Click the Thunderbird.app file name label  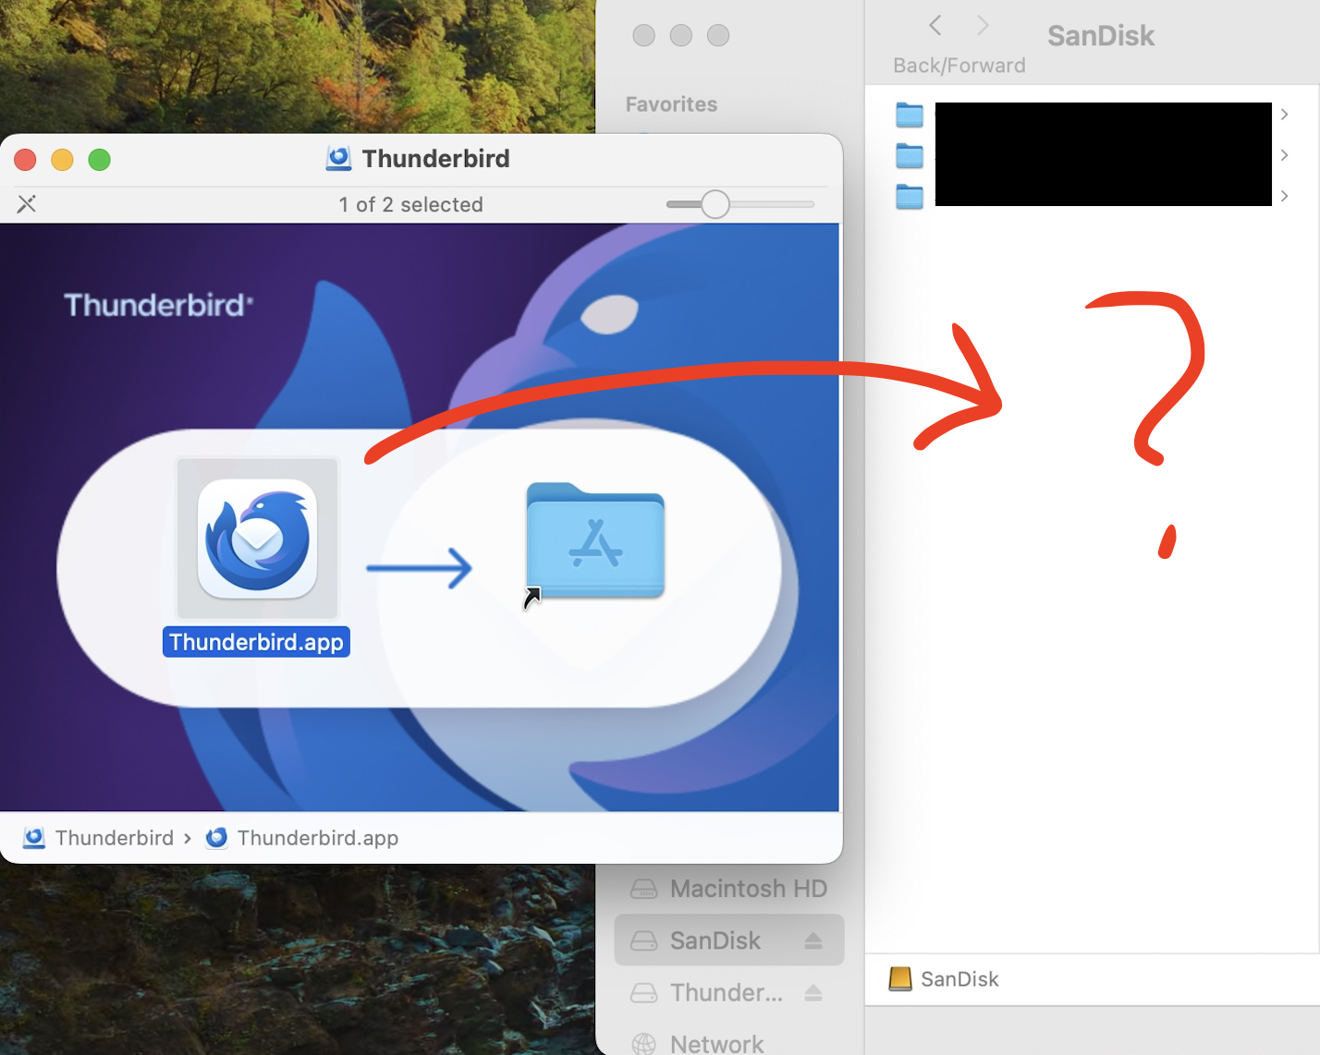click(x=256, y=642)
